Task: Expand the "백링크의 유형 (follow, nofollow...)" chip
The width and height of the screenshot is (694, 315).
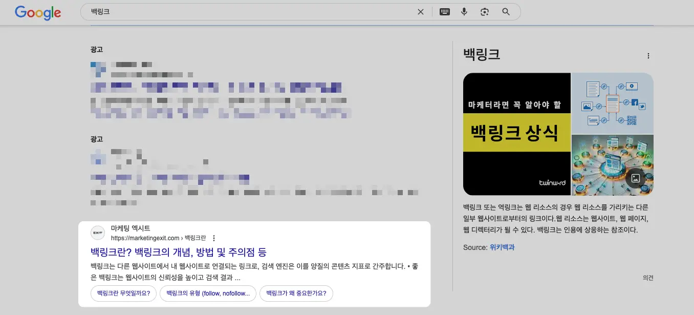Action: [208, 293]
